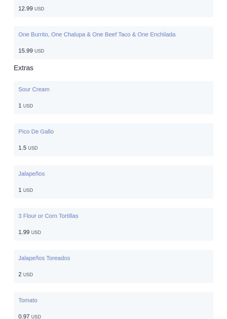
Task: Click the 1.99 tortillas price
Action: click(24, 232)
